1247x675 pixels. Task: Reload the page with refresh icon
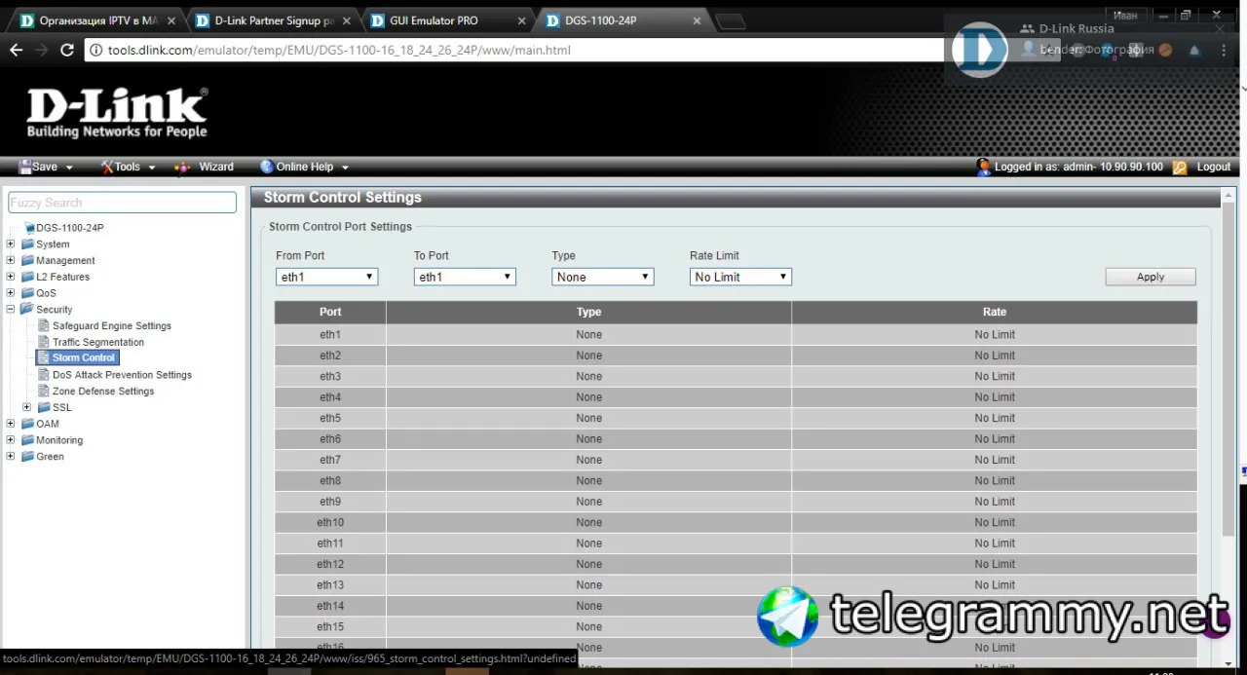click(x=67, y=50)
